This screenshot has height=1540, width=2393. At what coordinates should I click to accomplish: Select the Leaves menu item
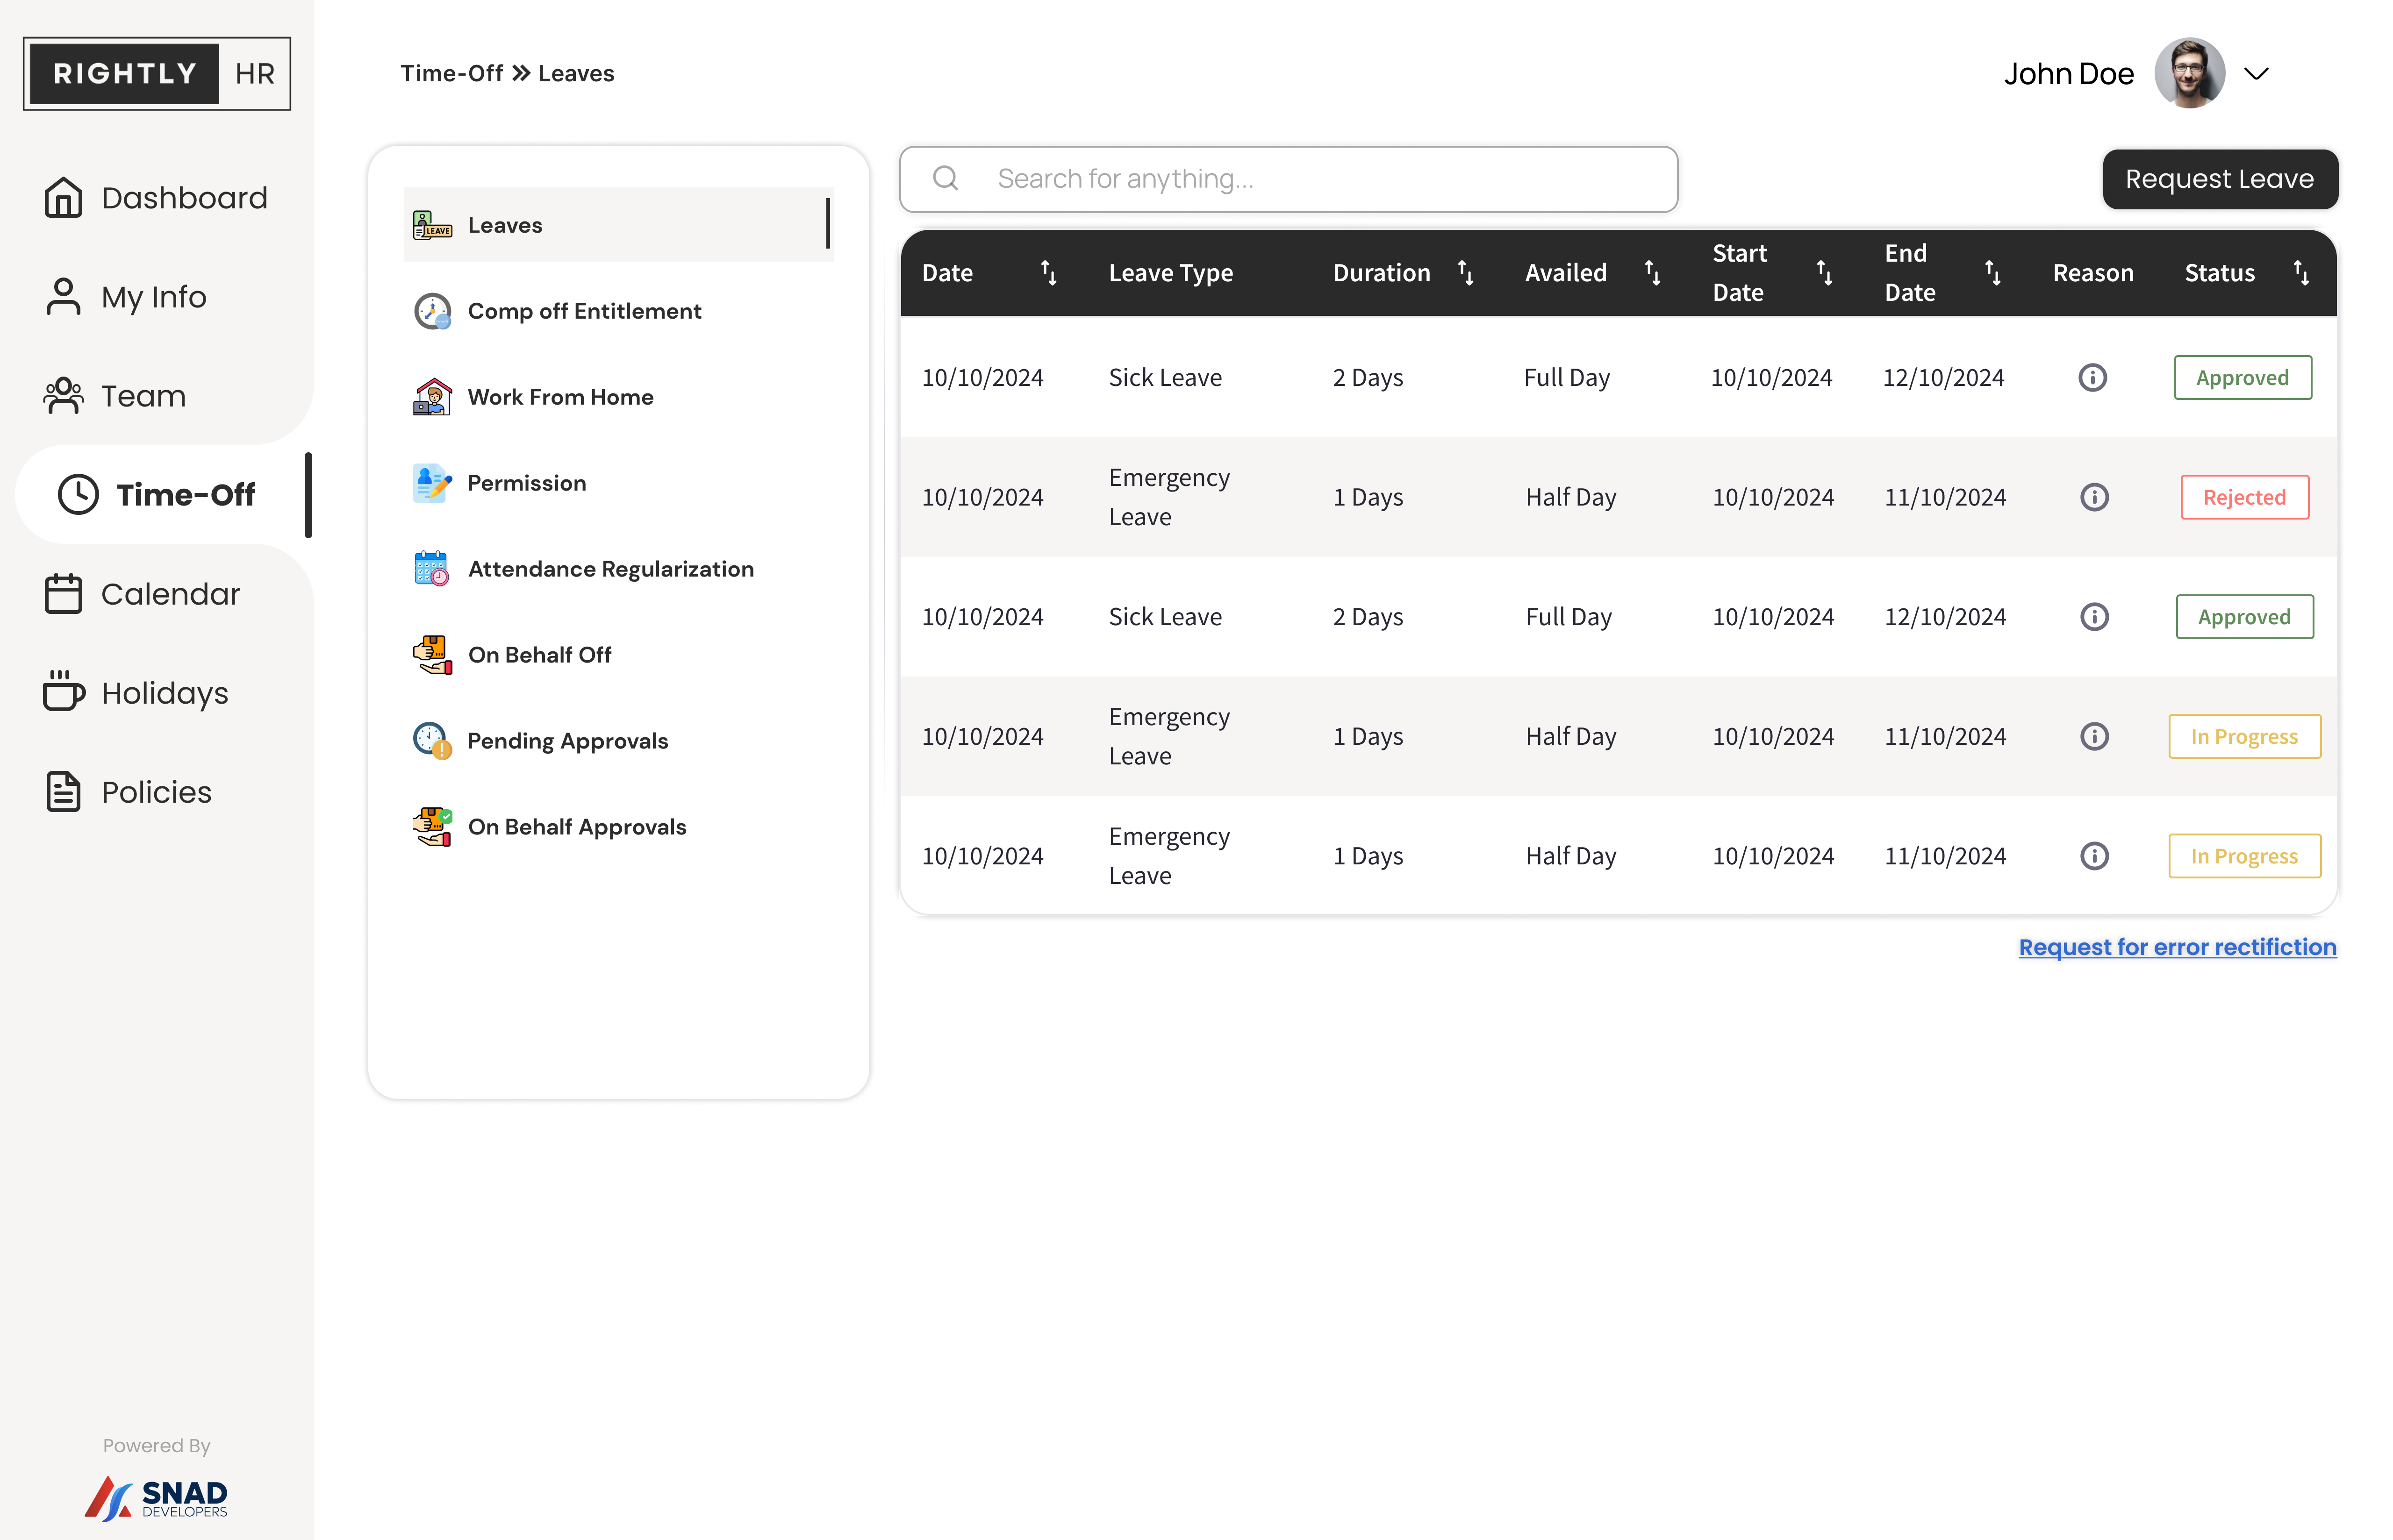coord(618,225)
